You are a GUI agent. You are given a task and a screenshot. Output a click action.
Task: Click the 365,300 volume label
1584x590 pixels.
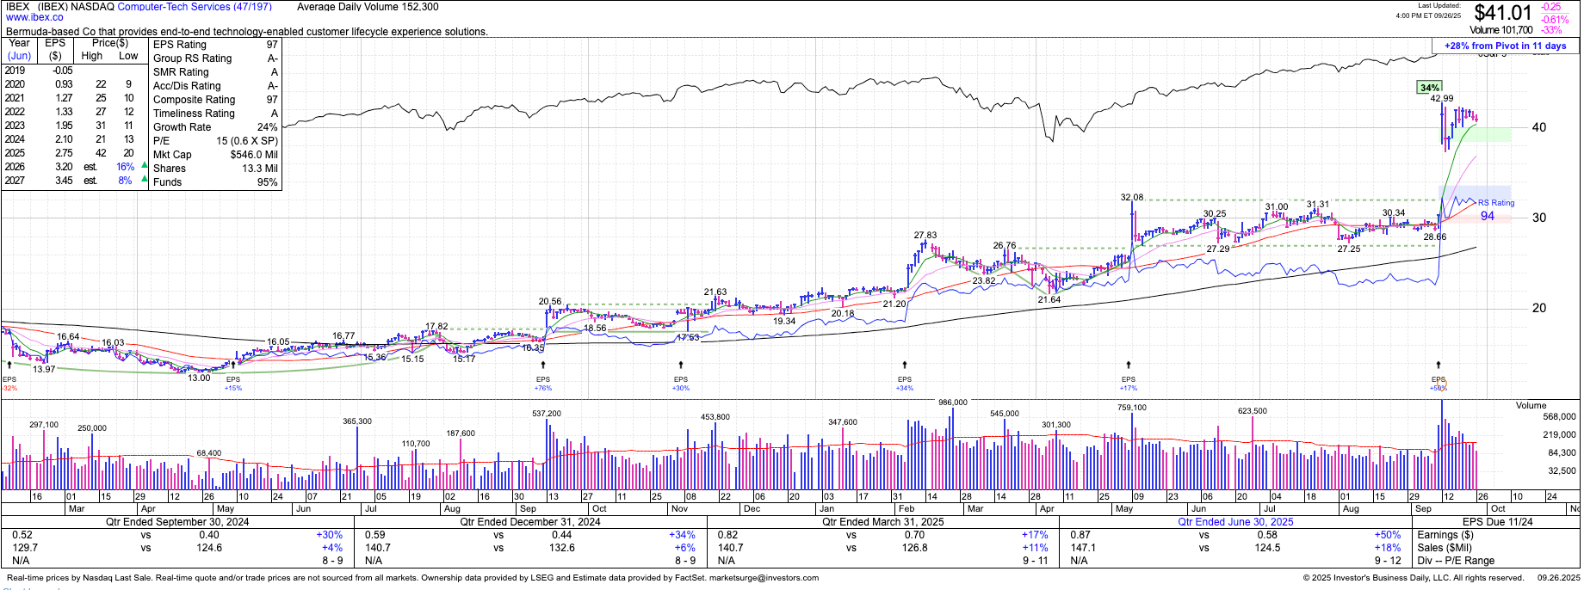357,421
